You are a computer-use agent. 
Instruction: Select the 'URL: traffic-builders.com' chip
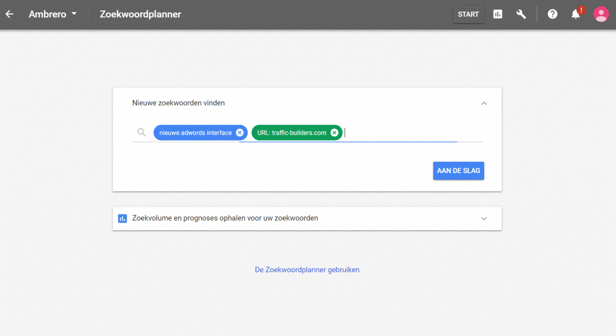tap(291, 133)
